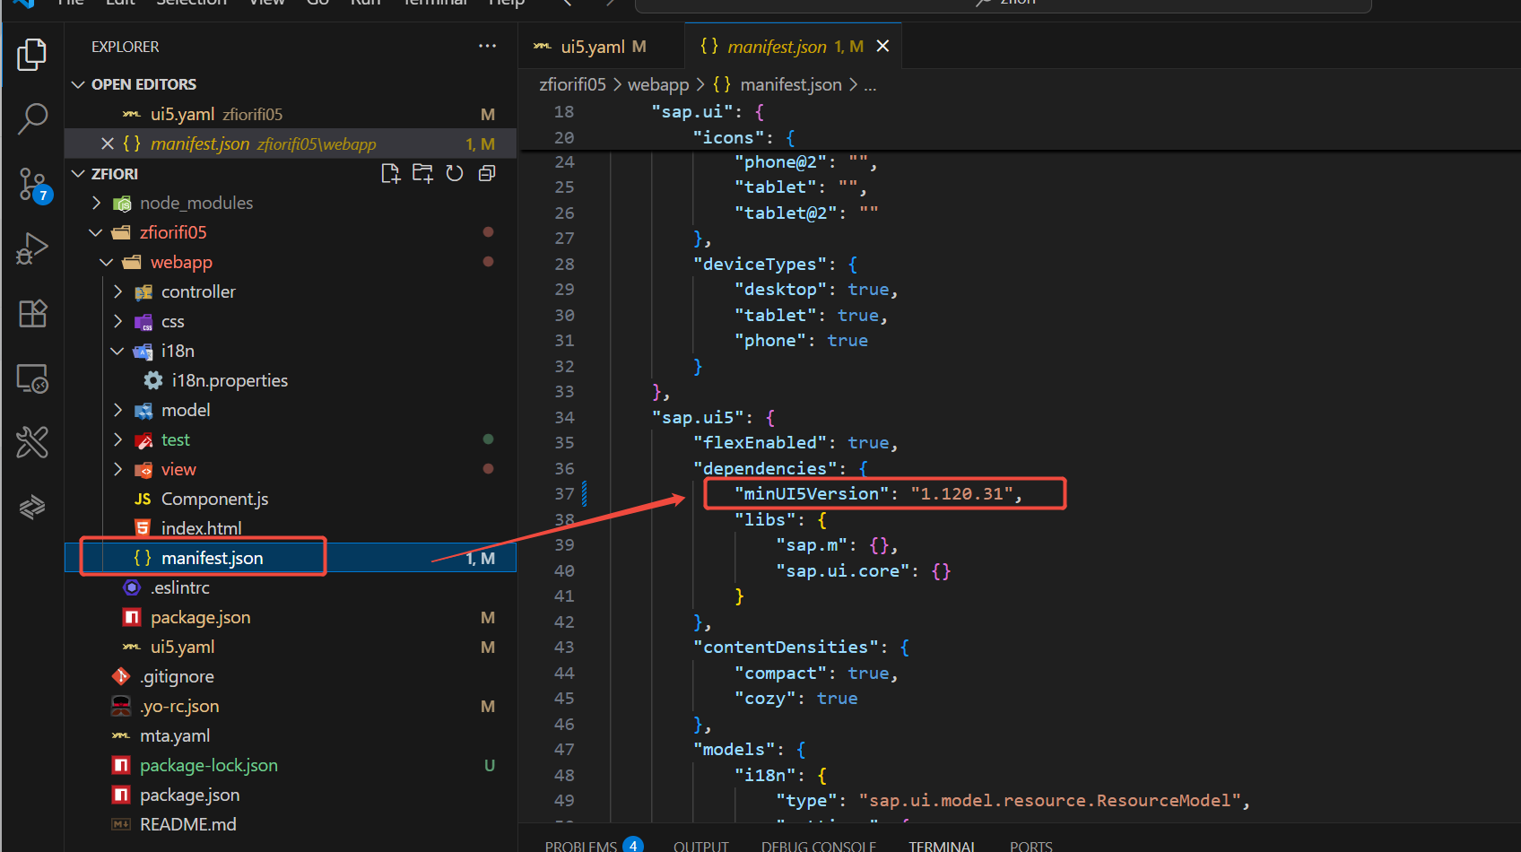The height and width of the screenshot is (852, 1521).
Task: Click zfiorifi05 in the breadcrumb path
Action: pos(572,84)
